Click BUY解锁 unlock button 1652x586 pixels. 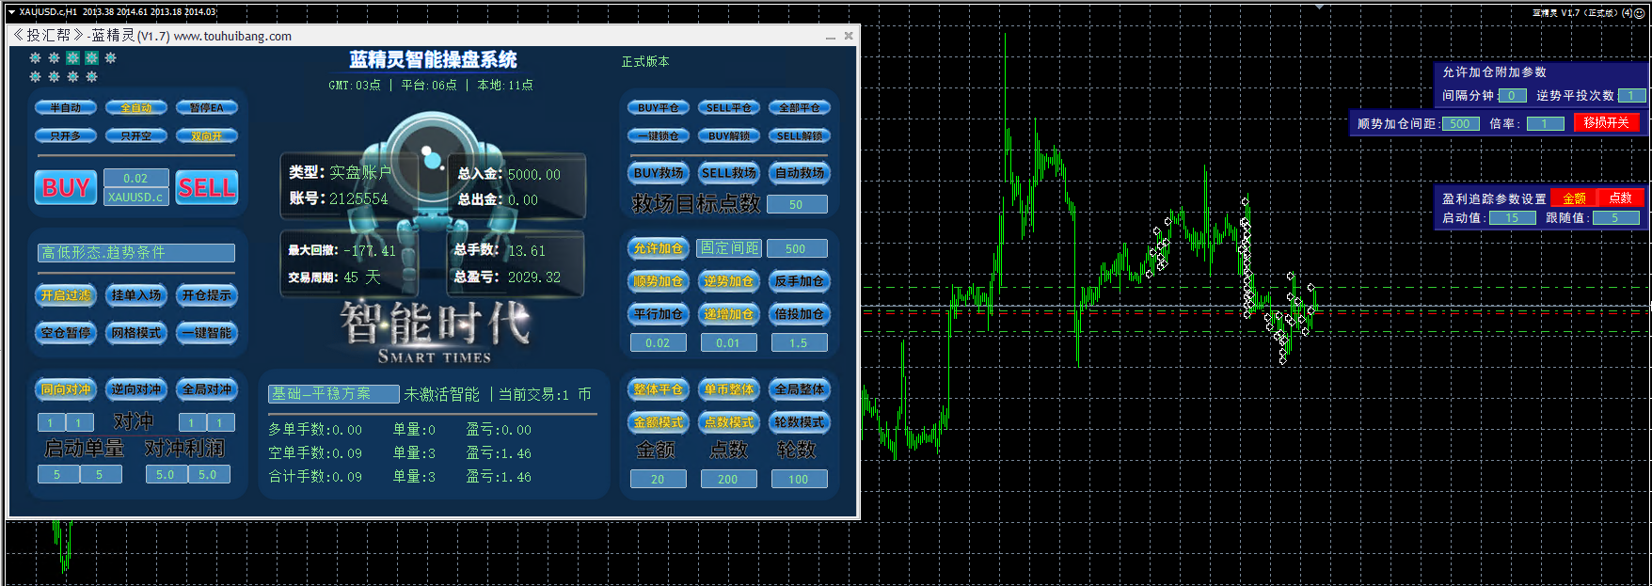729,136
